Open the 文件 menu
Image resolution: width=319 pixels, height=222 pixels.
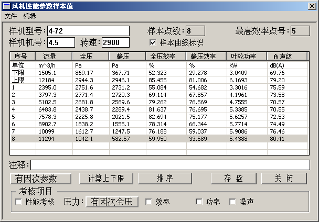pos(11,16)
